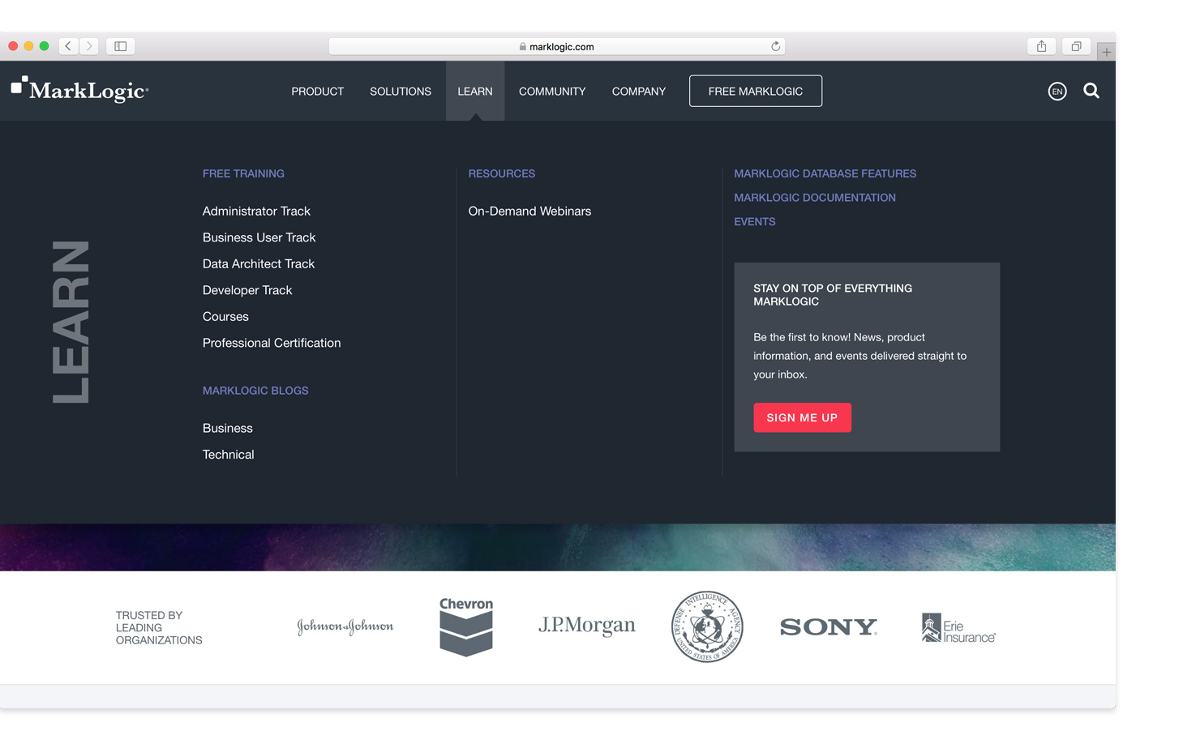The width and height of the screenshot is (1196, 748).
Task: Open the RESOURCES heading link
Action: 502,173
